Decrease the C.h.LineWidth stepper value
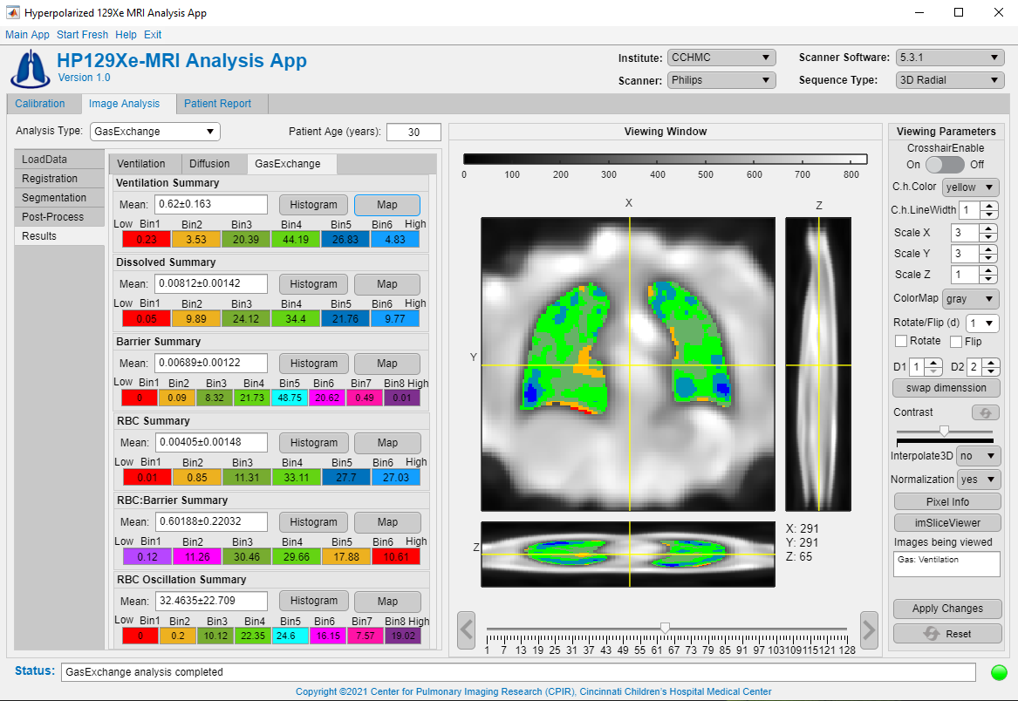The image size is (1018, 701). click(x=988, y=214)
